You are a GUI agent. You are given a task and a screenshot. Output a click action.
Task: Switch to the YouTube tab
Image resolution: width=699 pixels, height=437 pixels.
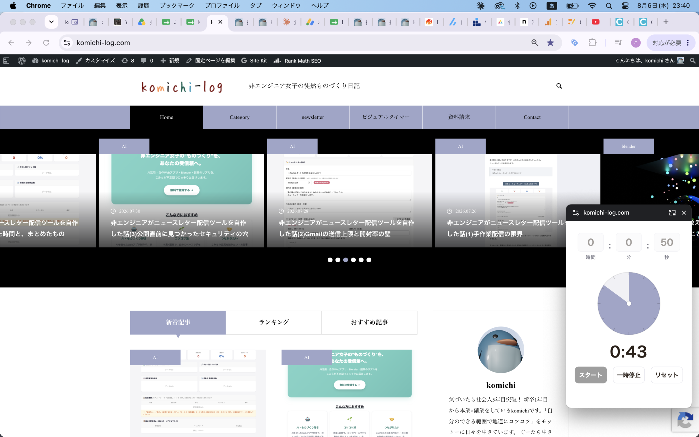596,22
